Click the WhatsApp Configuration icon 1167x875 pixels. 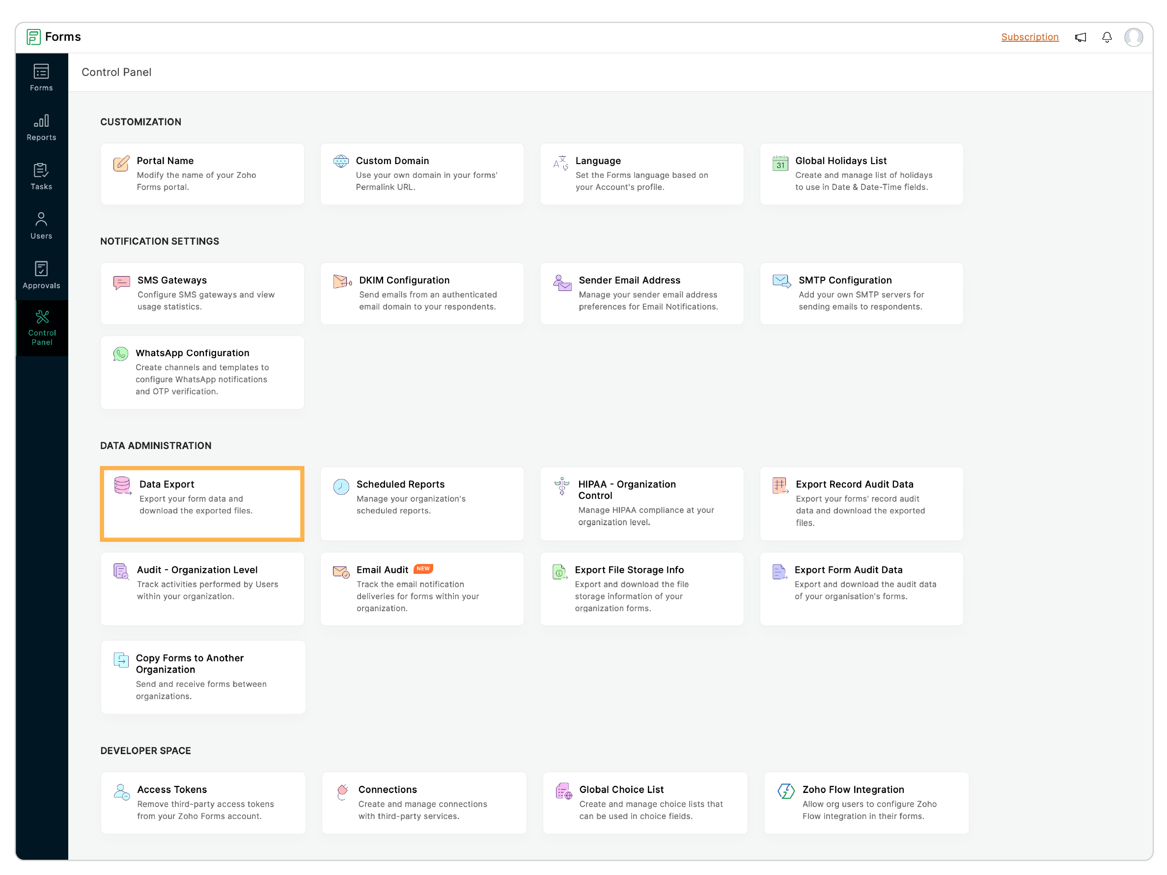[x=121, y=354]
